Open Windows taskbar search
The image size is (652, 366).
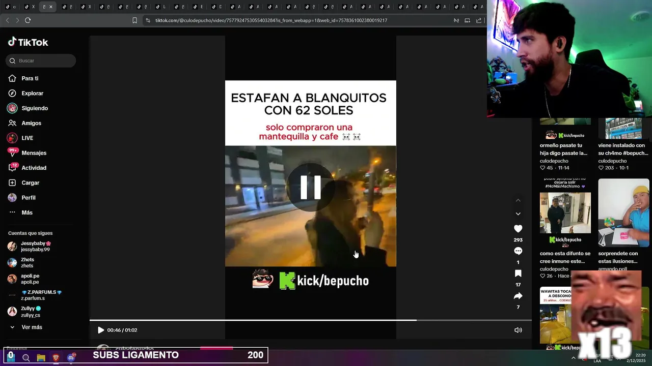pos(26,358)
